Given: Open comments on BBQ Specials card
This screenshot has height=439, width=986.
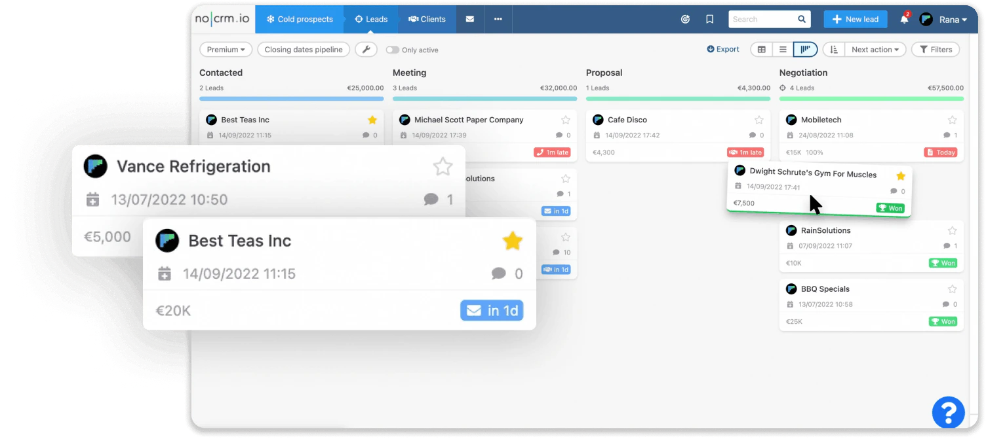Looking at the screenshot, I should pyautogui.click(x=950, y=304).
